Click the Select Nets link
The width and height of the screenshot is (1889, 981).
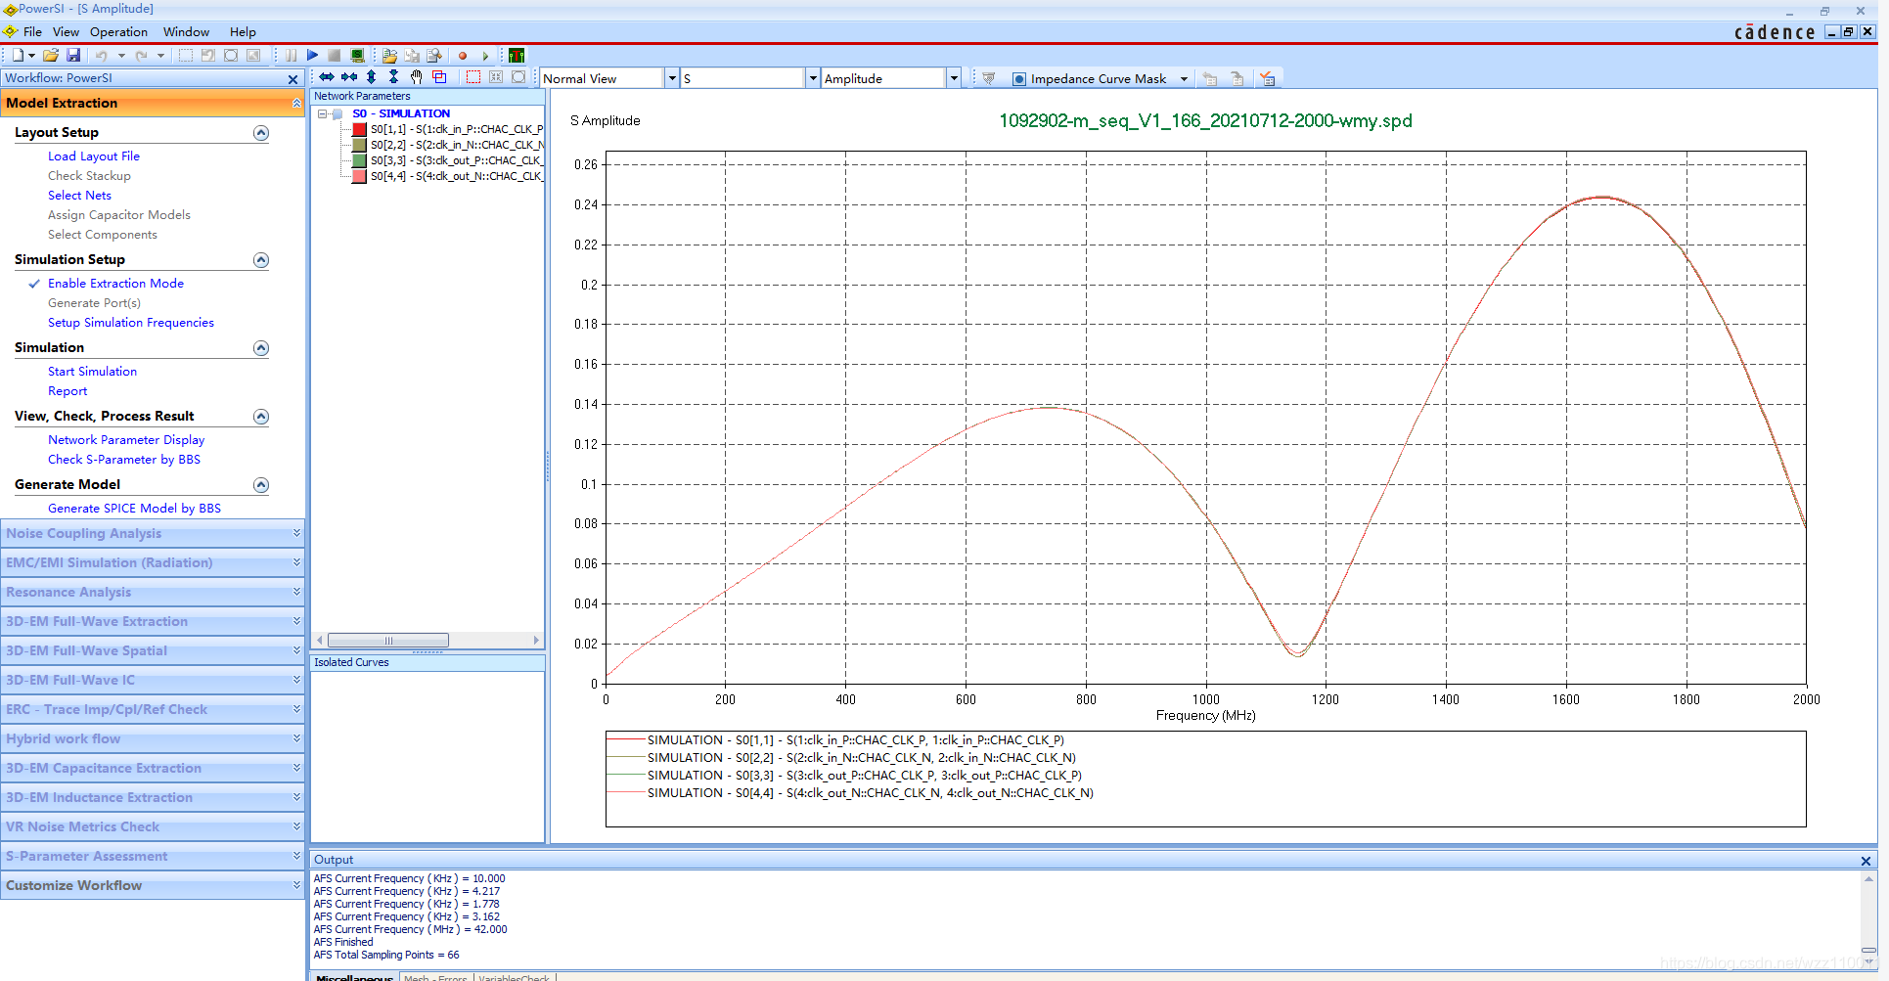point(79,196)
